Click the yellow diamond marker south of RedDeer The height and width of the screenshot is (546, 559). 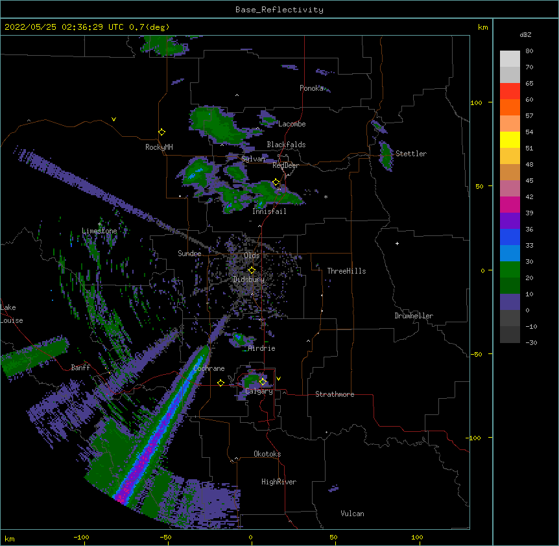pyautogui.click(x=276, y=182)
